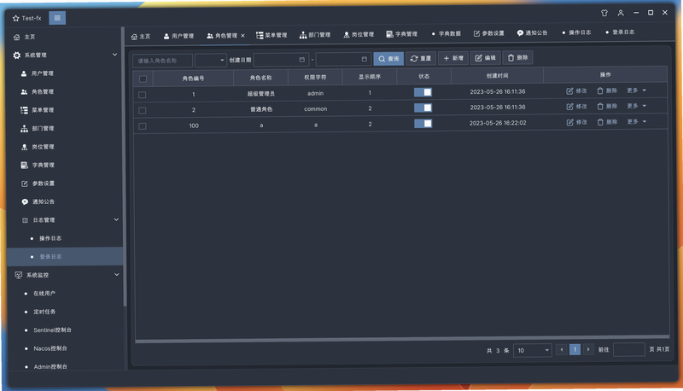Viewport: 683px width, 391px height.
Task: Click the 新增 add button
Action: (x=453, y=58)
